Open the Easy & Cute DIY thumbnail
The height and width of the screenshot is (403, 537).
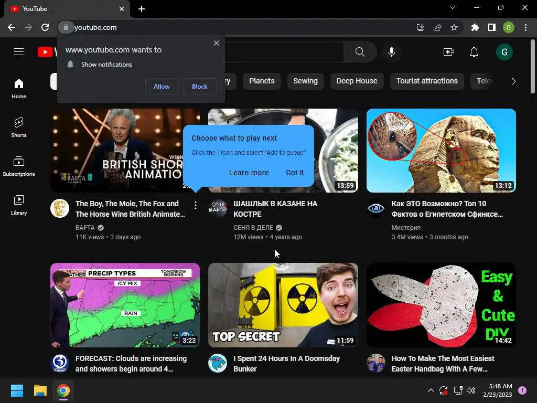pos(441,305)
